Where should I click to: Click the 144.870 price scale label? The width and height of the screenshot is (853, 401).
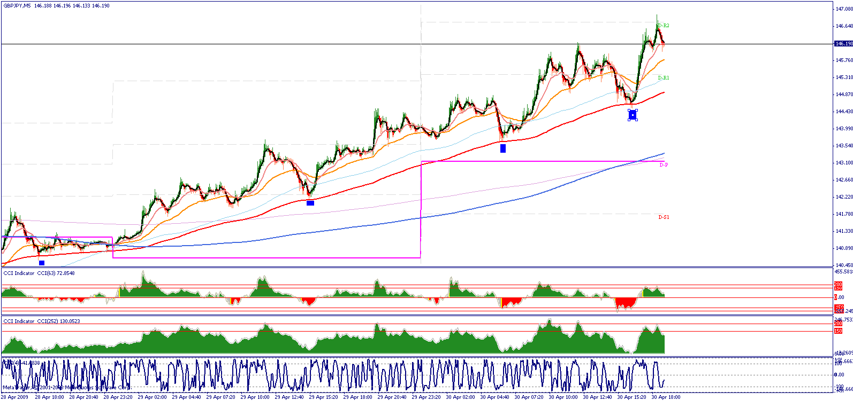click(844, 95)
